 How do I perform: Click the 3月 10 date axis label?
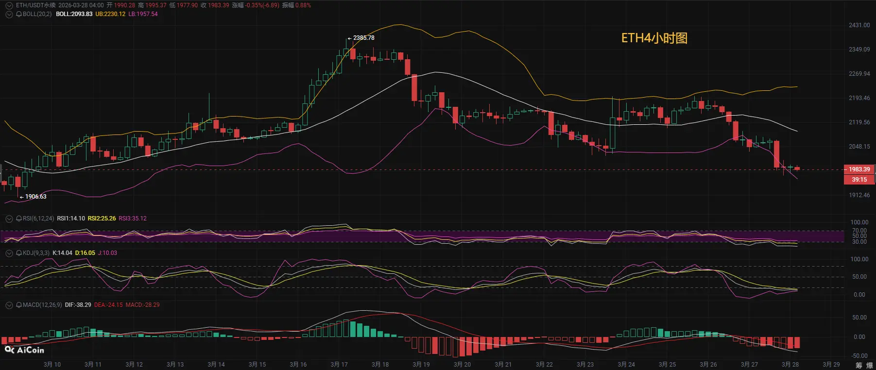(52, 365)
